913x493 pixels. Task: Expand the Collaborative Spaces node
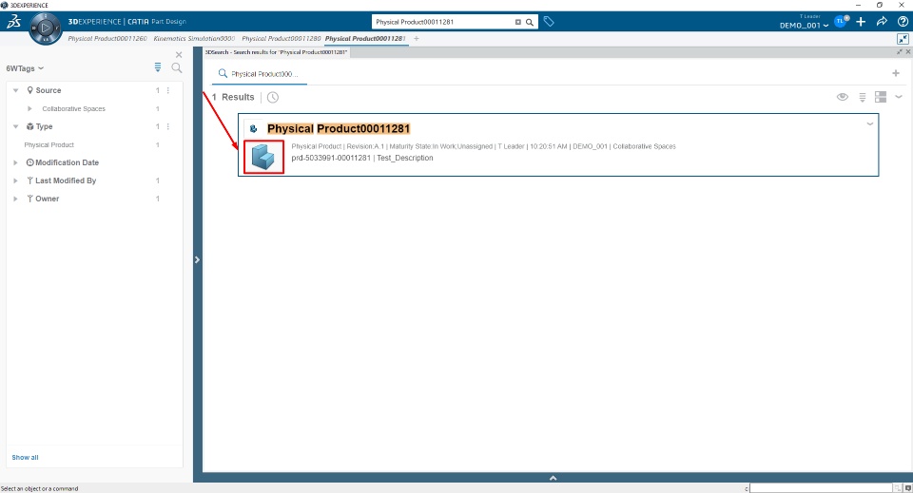click(x=29, y=108)
